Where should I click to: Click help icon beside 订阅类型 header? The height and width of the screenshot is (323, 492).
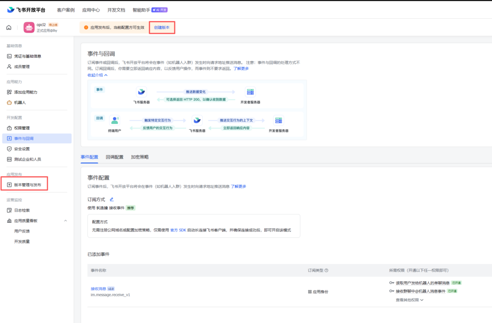coord(327,270)
